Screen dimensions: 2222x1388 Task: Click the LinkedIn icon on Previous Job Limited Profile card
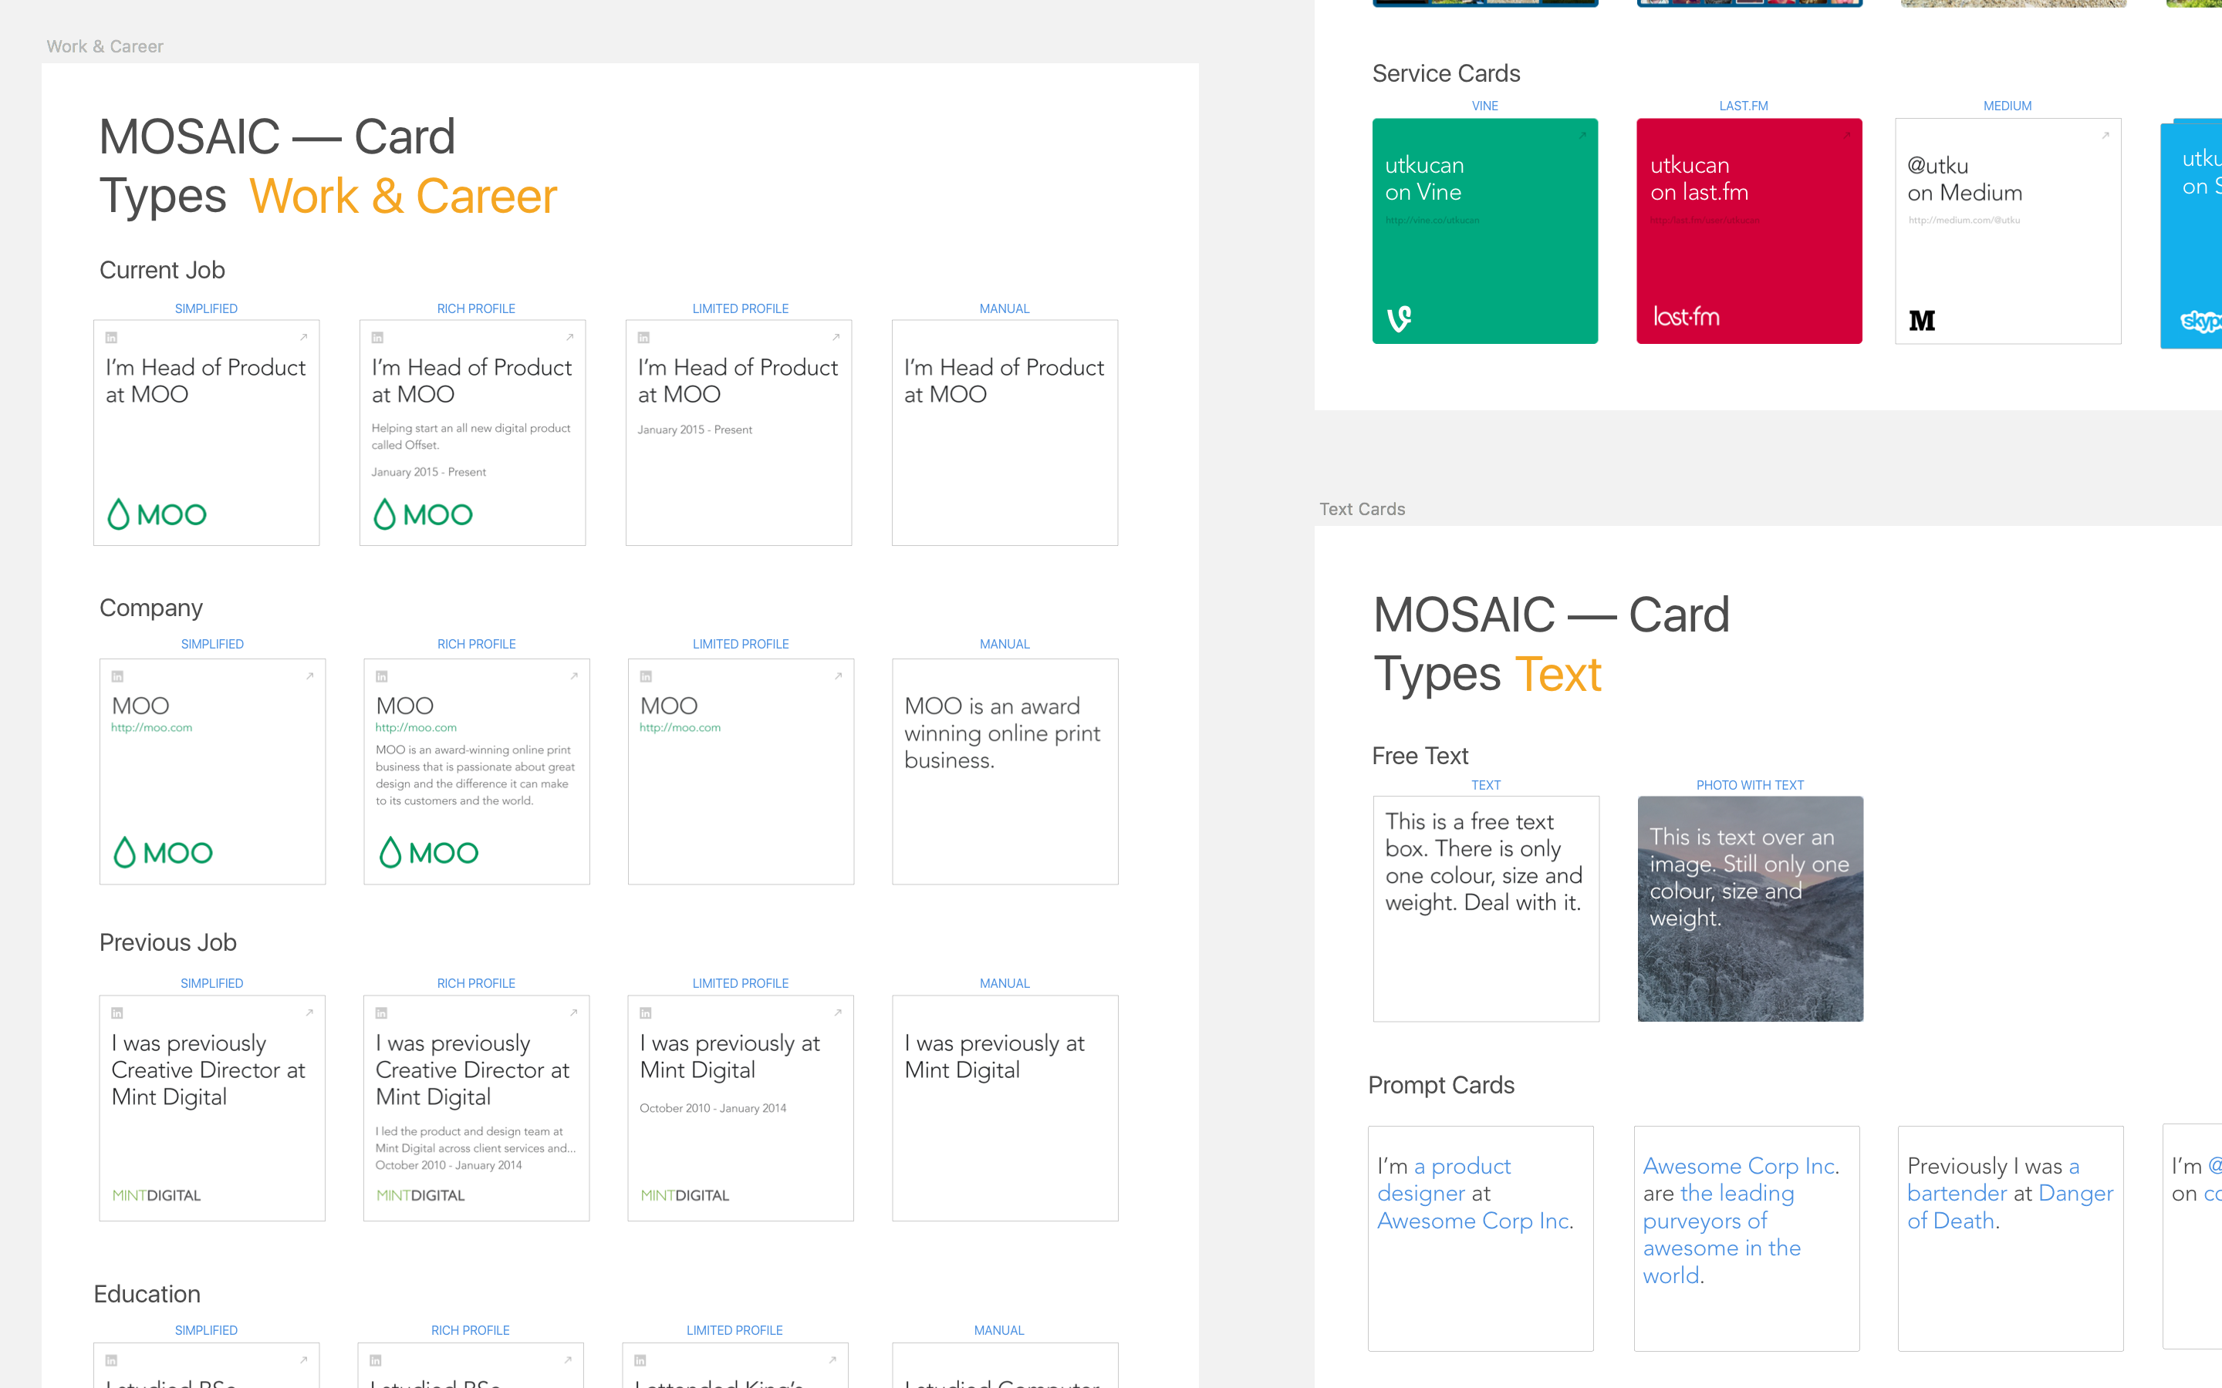pyautogui.click(x=647, y=1013)
